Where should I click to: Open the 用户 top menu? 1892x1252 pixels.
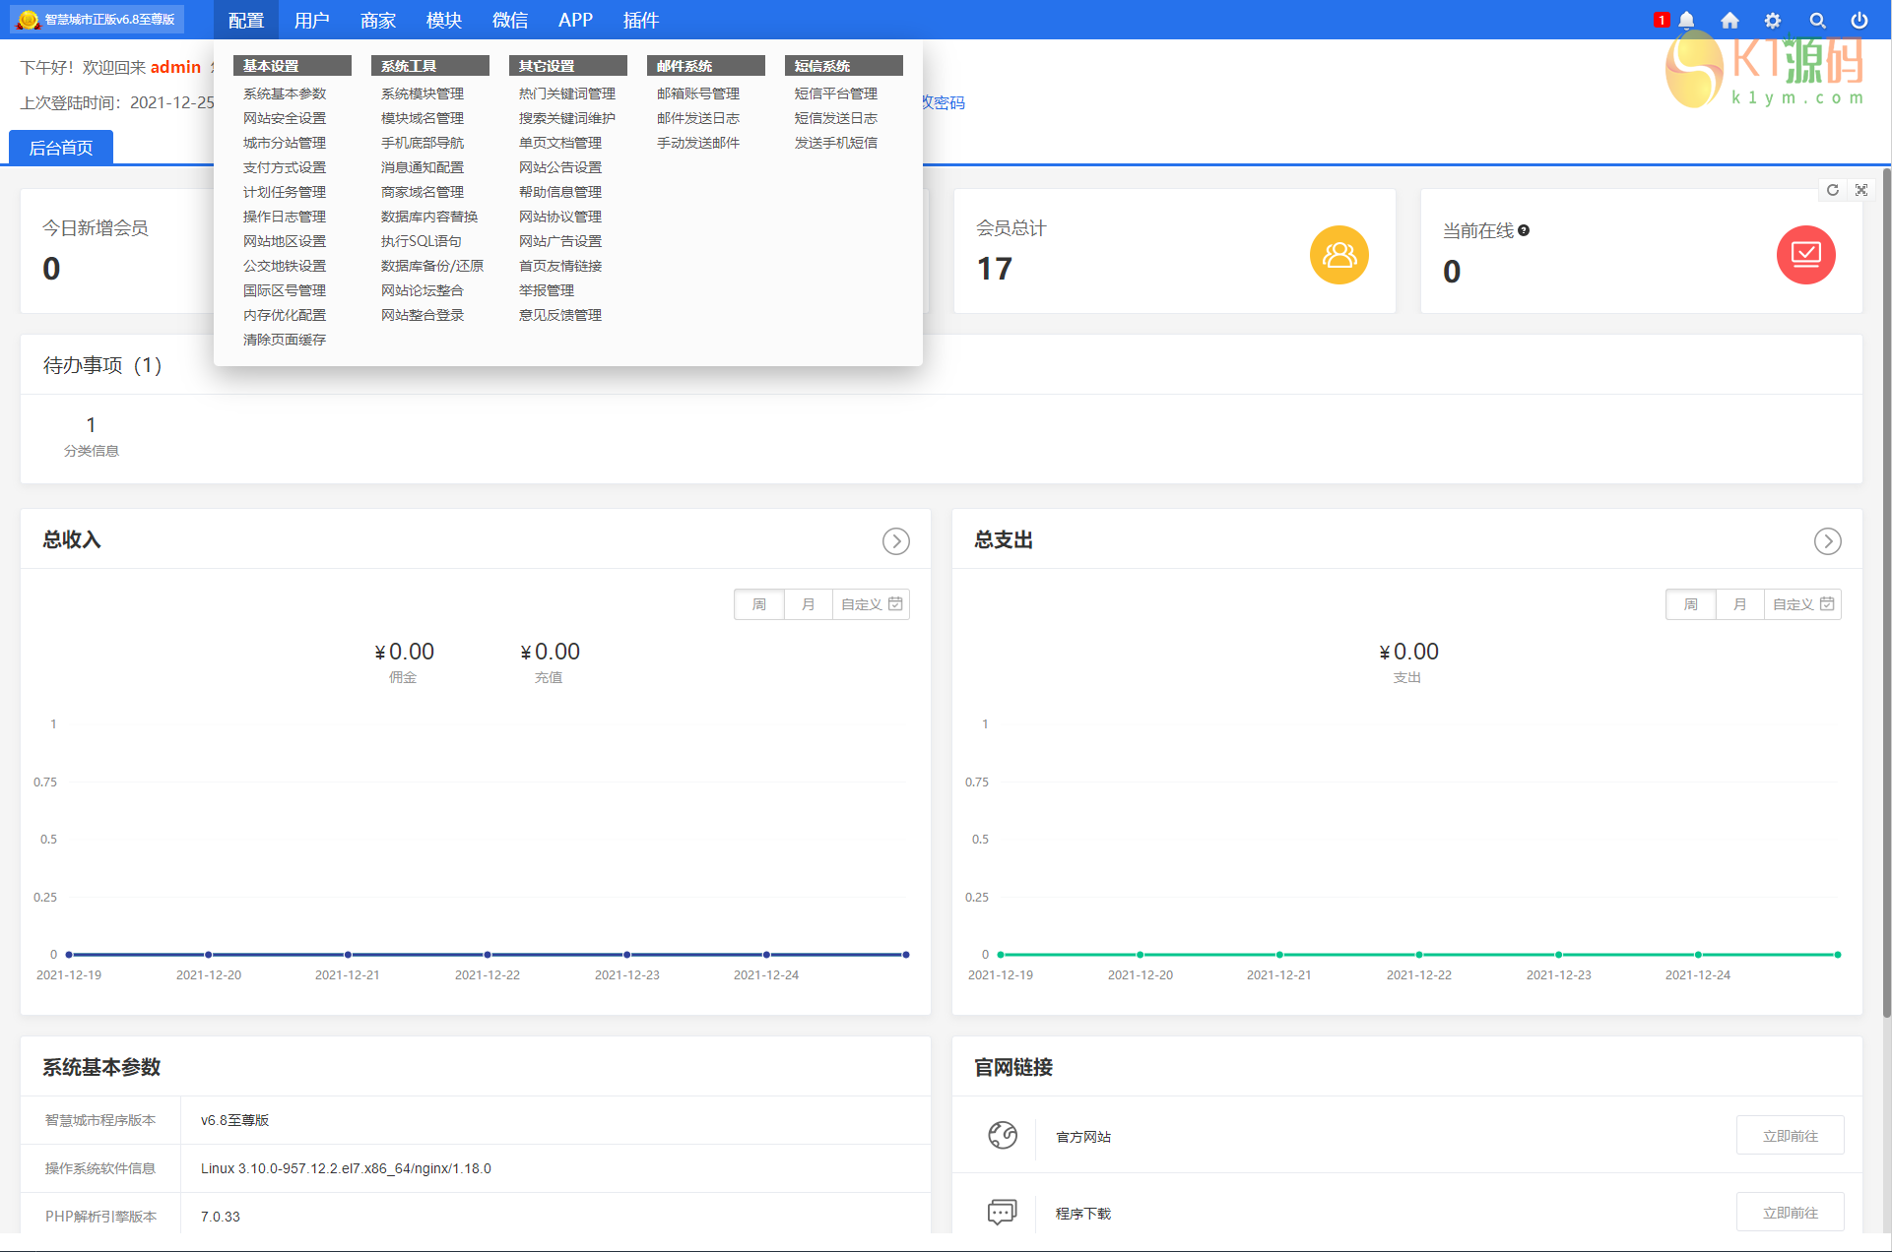coord(311,20)
